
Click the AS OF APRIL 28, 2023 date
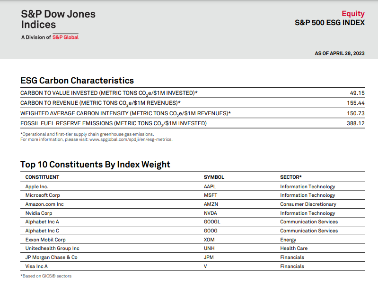[x=339, y=53]
